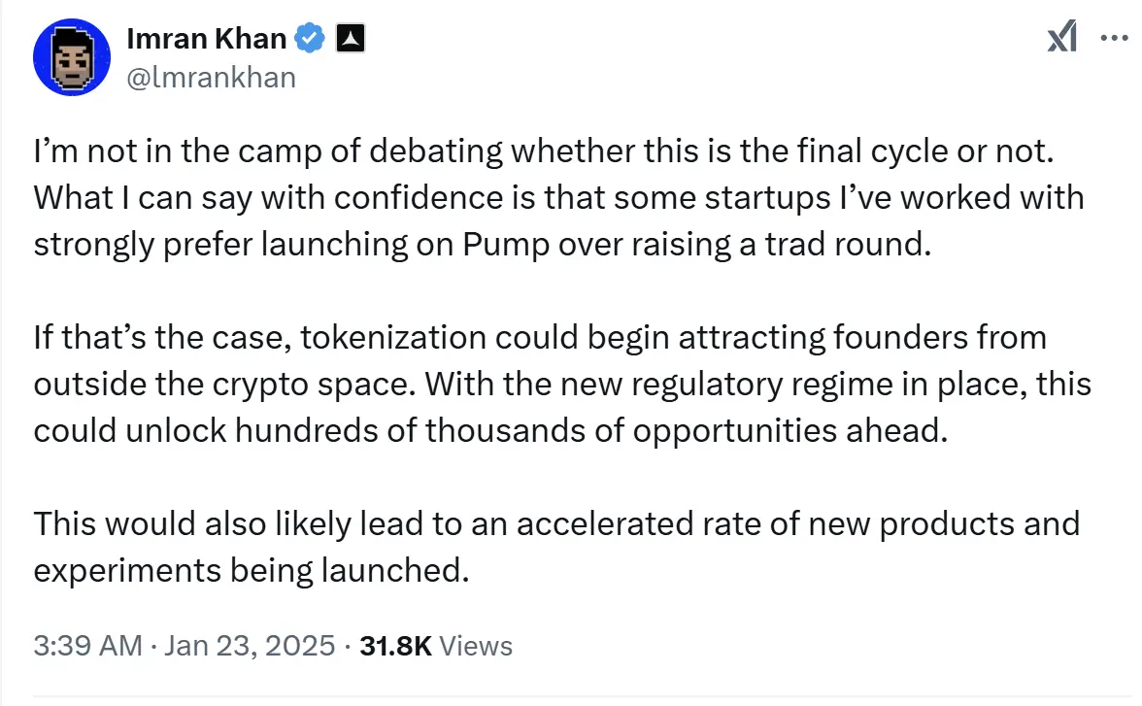Click the 3:39 AM timestamp
Screen dimensions: 1142x706
pyautogui.click(x=87, y=645)
